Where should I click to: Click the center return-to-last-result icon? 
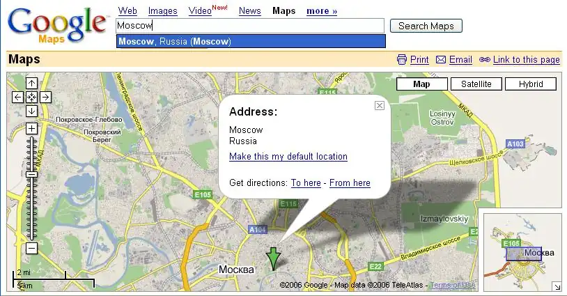coord(31,98)
